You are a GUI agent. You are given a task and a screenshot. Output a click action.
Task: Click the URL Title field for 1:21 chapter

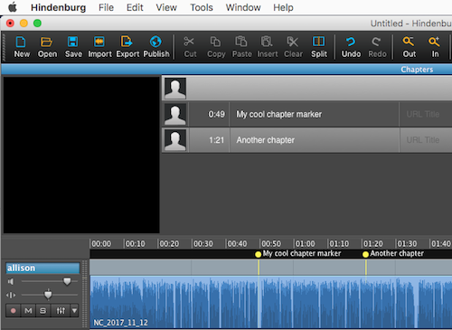pos(426,140)
